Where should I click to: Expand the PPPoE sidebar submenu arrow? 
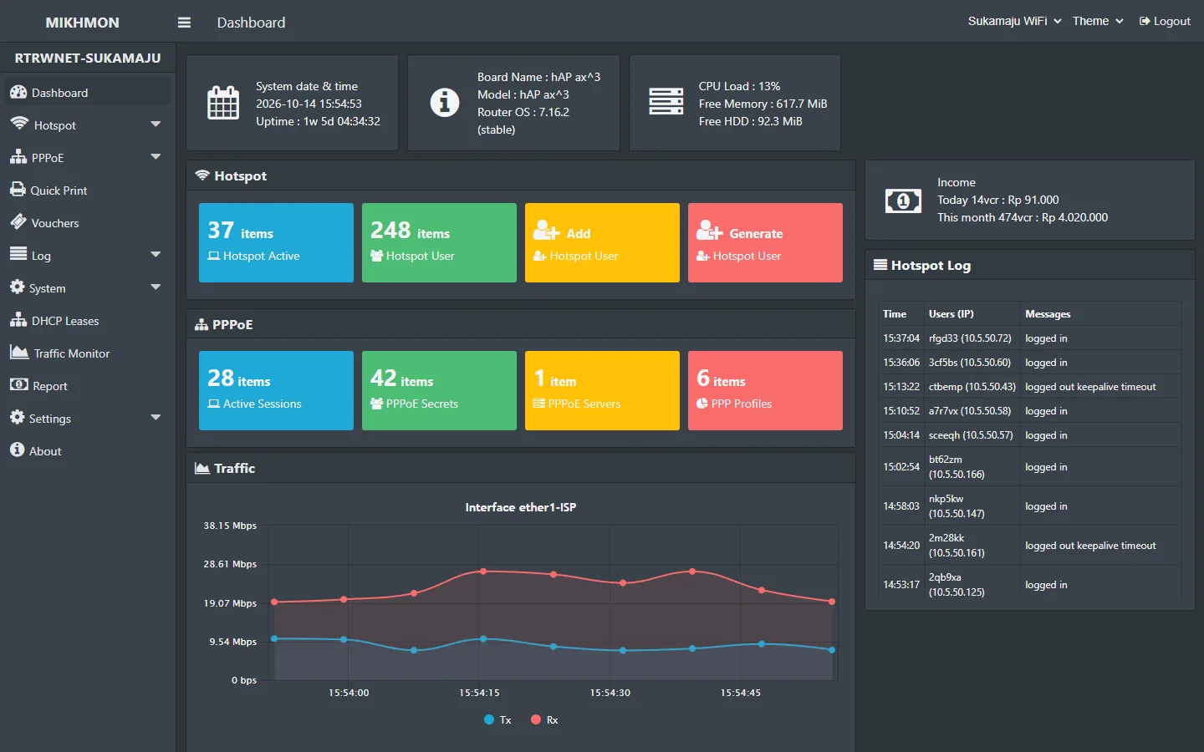[x=156, y=157]
